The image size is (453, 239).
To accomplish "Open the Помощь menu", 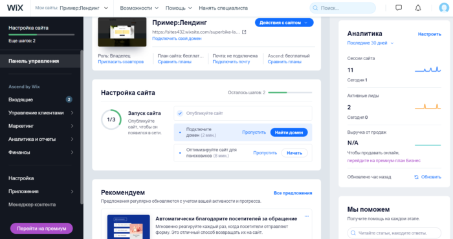I will coord(179,8).
